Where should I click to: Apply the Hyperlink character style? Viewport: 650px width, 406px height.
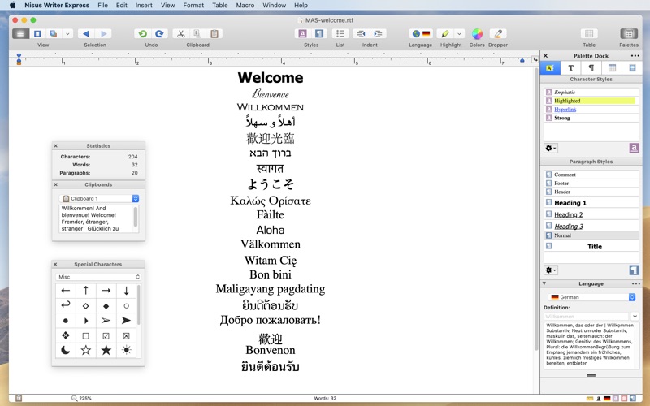(x=591, y=110)
